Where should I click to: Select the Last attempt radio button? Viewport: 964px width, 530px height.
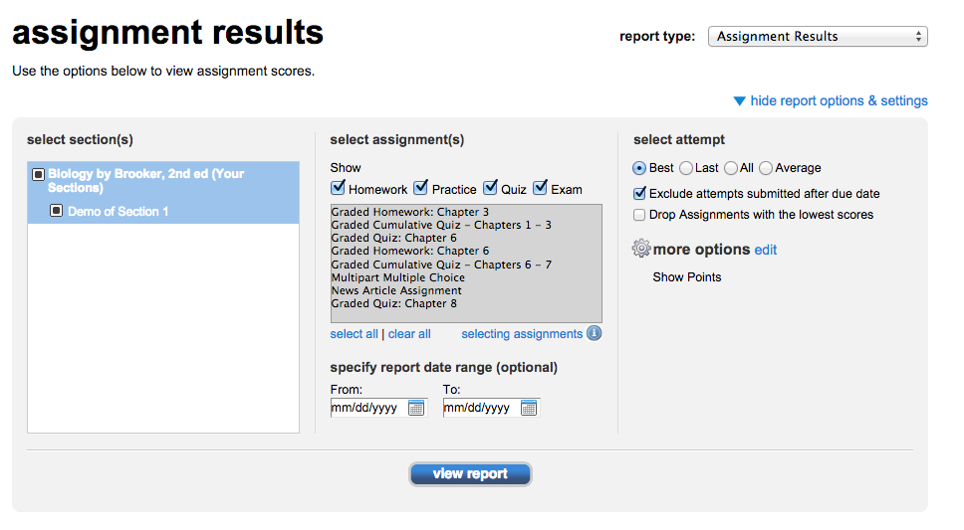click(x=686, y=168)
